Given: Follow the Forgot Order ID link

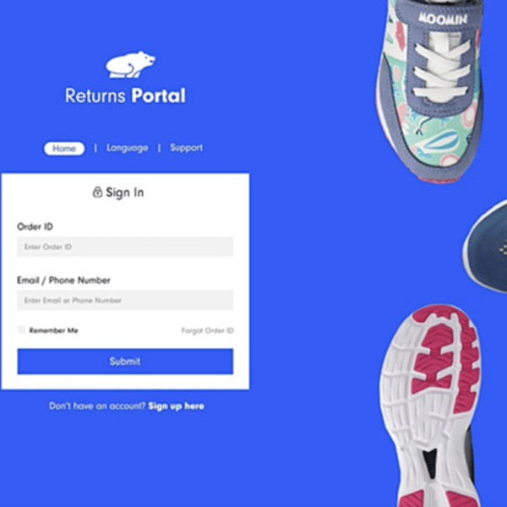Looking at the screenshot, I should pos(207,330).
